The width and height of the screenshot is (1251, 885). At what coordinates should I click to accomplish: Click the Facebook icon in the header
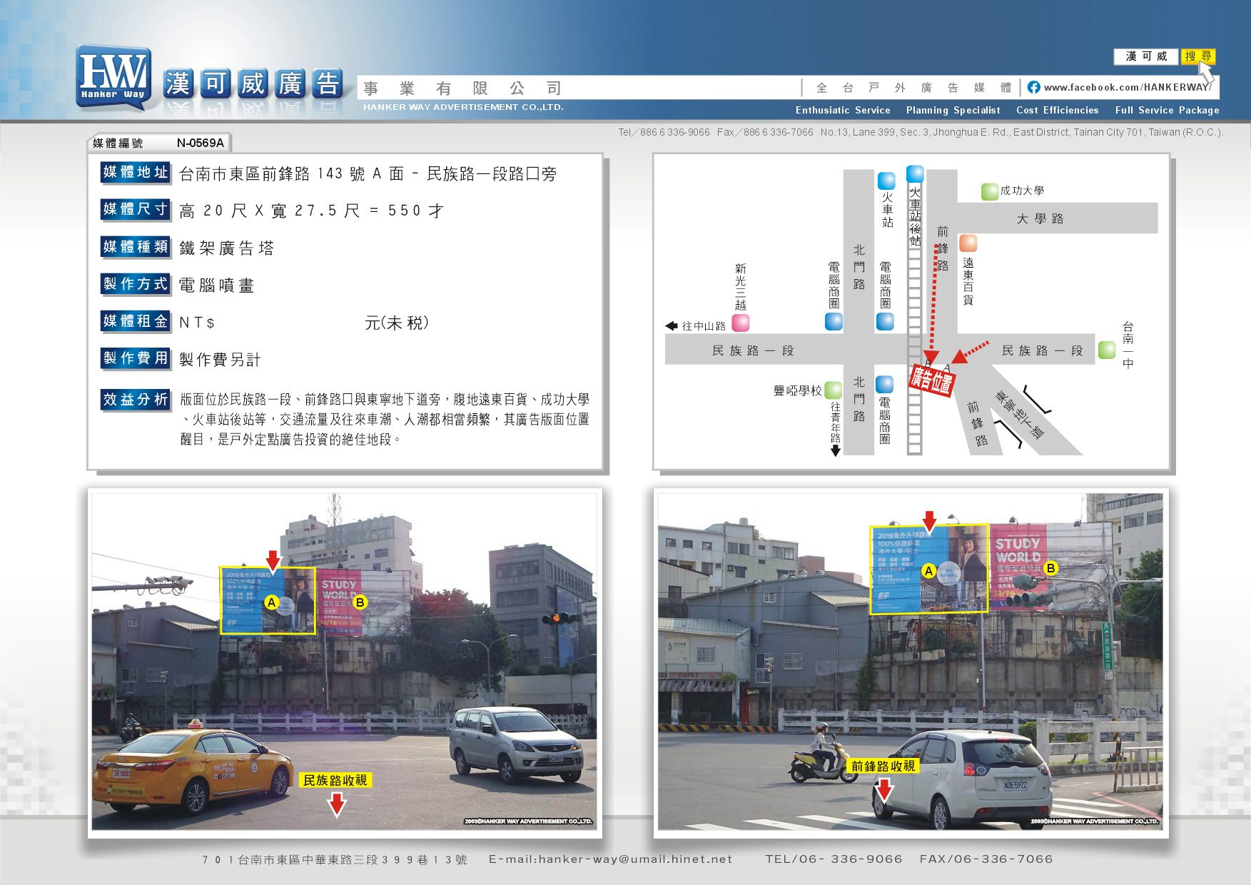point(1033,87)
